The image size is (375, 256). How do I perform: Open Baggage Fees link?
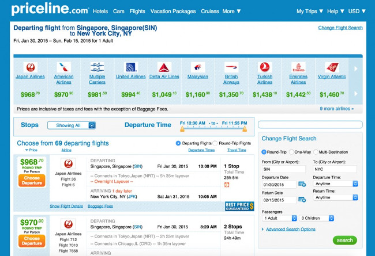click(100, 206)
